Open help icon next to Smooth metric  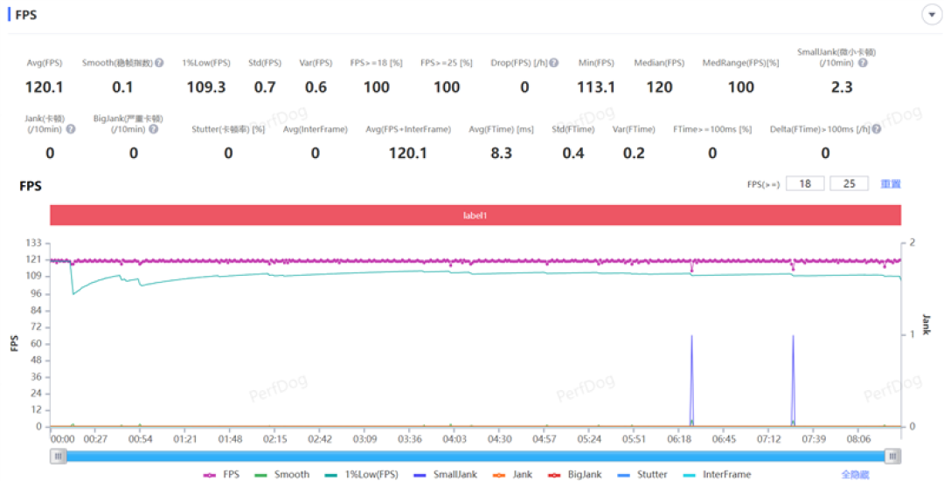click(159, 63)
